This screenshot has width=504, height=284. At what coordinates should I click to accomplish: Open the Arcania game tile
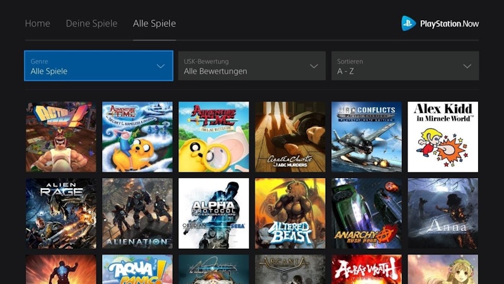pos(290,269)
